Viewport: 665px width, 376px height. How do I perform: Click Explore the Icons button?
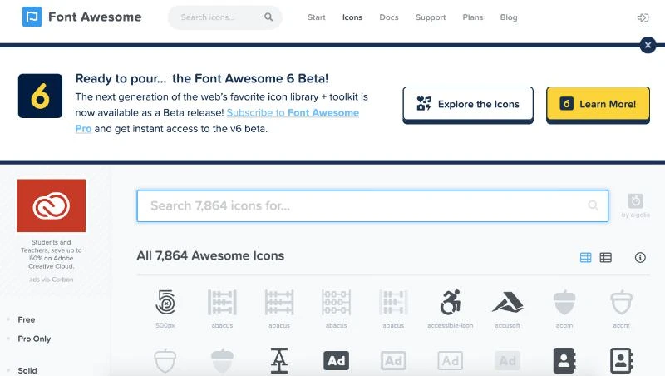[x=467, y=105]
